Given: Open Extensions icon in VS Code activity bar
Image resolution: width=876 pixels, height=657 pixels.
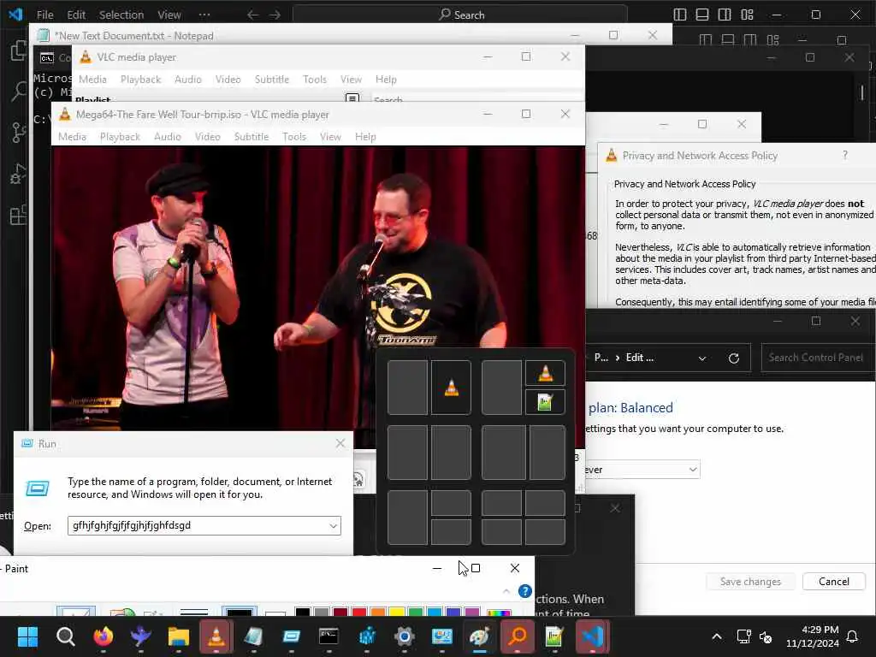Looking at the screenshot, I should (x=18, y=215).
